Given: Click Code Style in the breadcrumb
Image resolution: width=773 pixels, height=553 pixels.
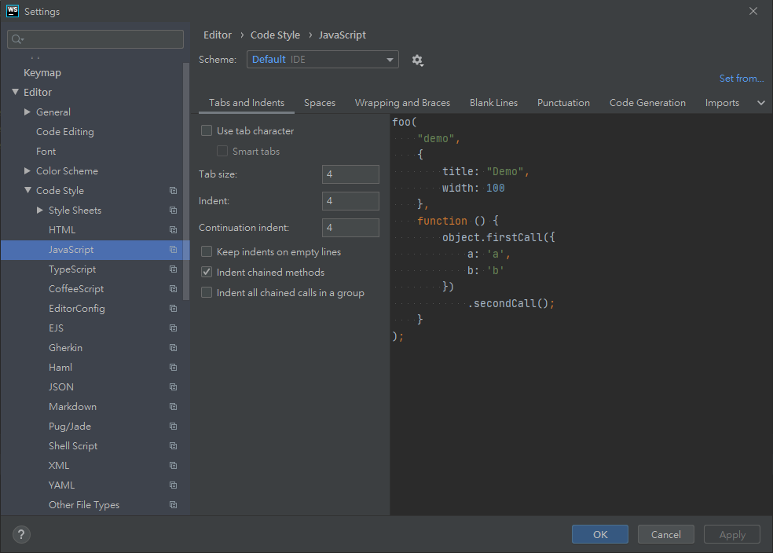Looking at the screenshot, I should pos(275,35).
